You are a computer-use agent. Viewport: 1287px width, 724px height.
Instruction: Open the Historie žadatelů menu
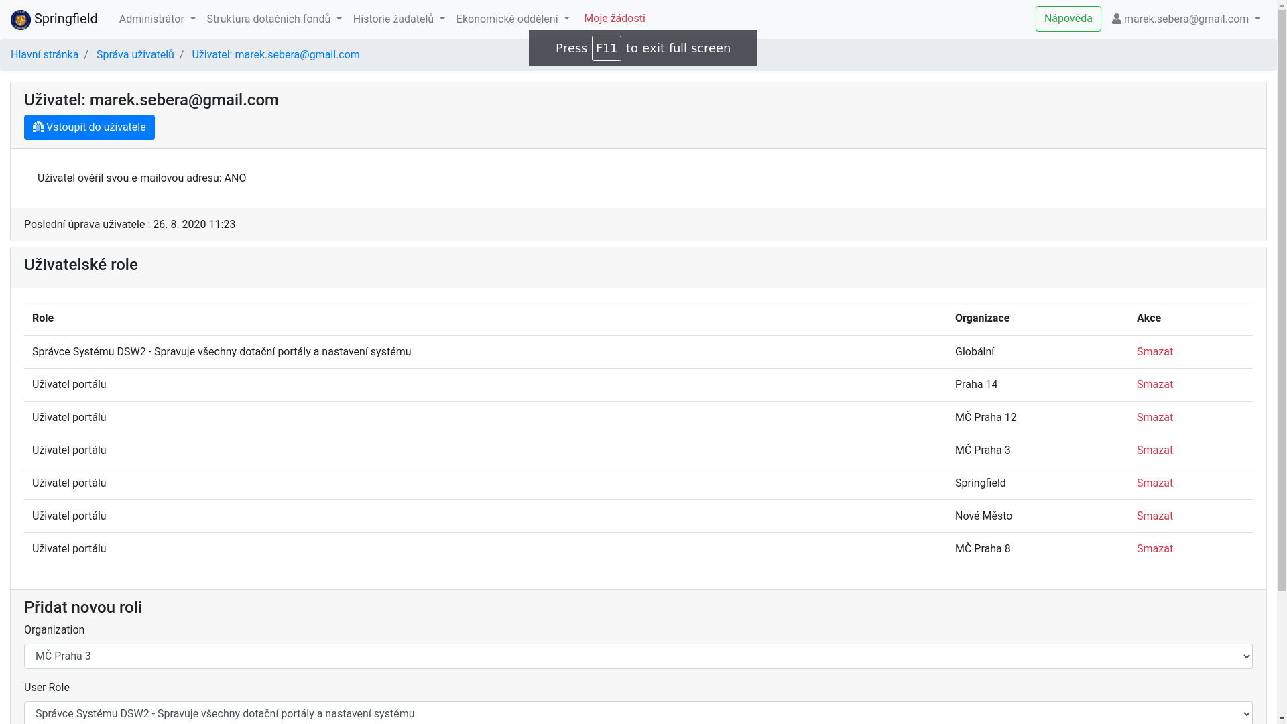click(399, 19)
